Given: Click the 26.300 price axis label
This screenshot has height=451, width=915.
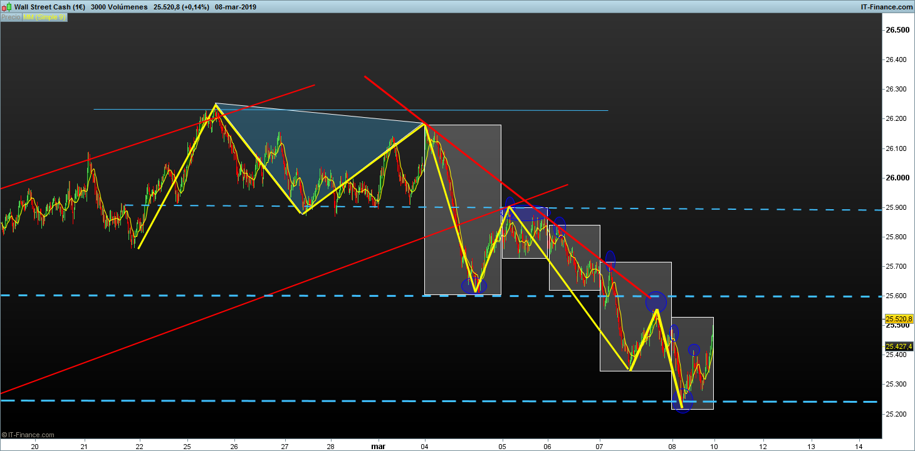Looking at the screenshot, I should (897, 89).
